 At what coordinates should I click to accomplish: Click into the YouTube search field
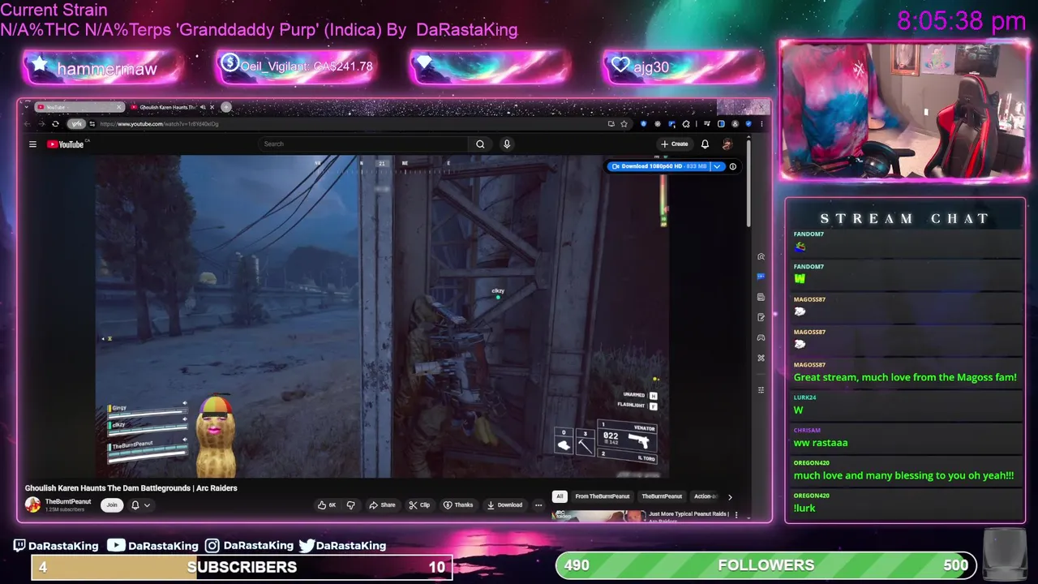(363, 144)
